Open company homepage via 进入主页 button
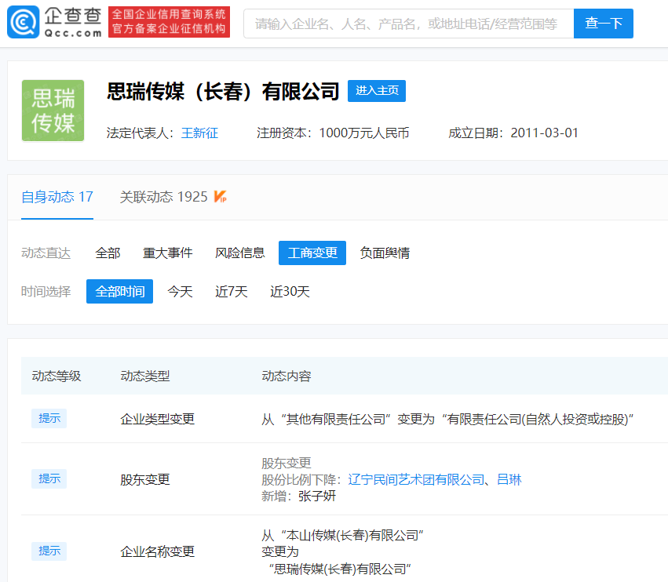Screen dimensions: 668x582 pyautogui.click(x=377, y=91)
